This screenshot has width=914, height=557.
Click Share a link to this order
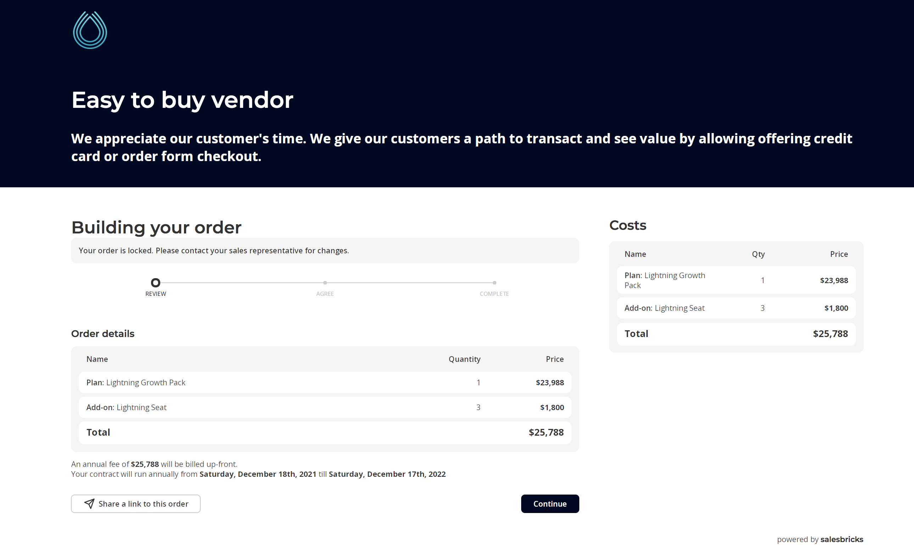click(136, 503)
